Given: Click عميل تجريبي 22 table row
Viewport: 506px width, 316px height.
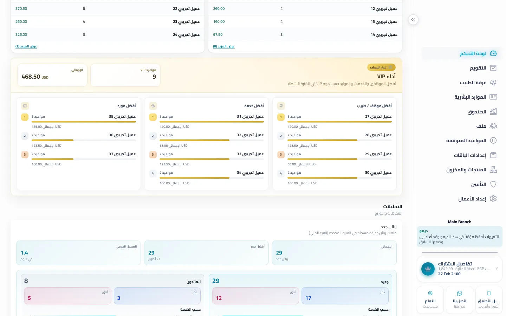Looking at the screenshot, I should coord(108,9).
